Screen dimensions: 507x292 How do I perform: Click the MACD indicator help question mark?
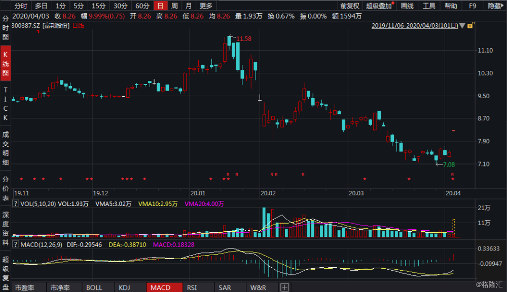[x=15, y=244]
